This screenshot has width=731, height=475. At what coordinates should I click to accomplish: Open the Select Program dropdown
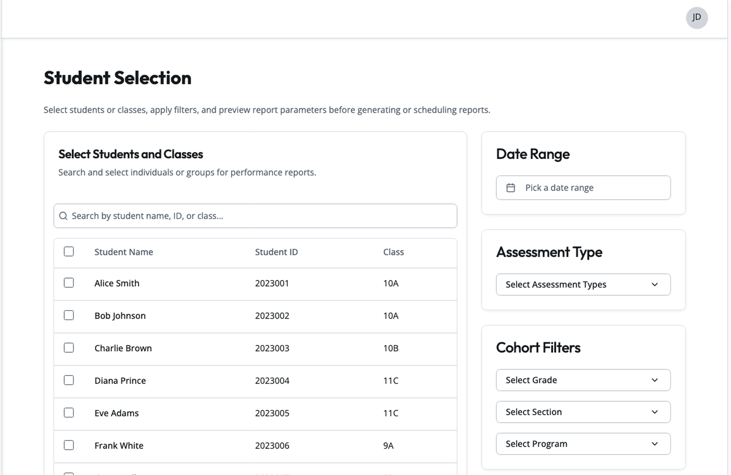(583, 444)
